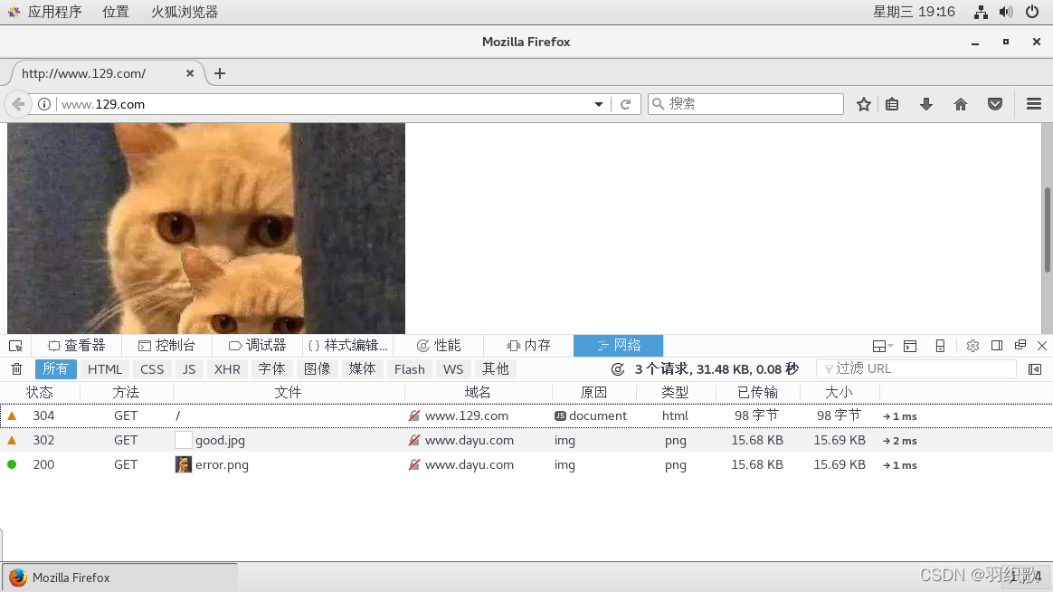Screen dimensions: 1053x592
Task: Show bookmarks list icon
Action: [x=892, y=104]
